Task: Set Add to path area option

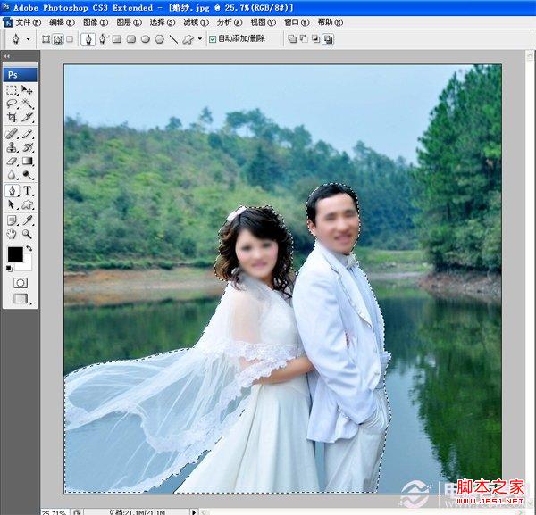Action: click(292, 39)
